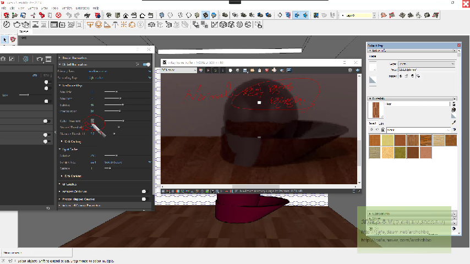
Task: Switch to Iso view icon
Action: 109,15
